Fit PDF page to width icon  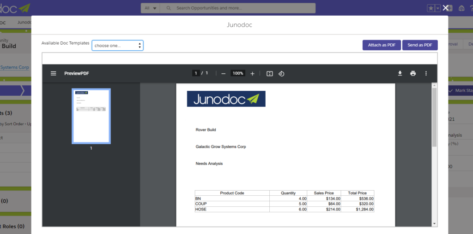click(270, 74)
